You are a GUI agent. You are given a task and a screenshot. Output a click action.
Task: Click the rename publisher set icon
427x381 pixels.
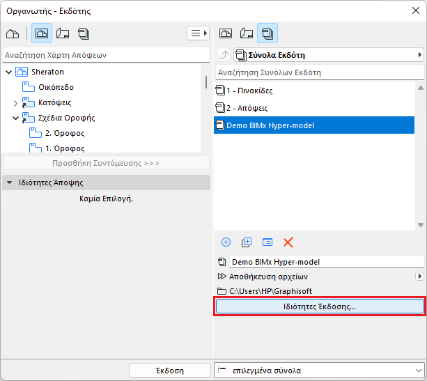coord(267,242)
